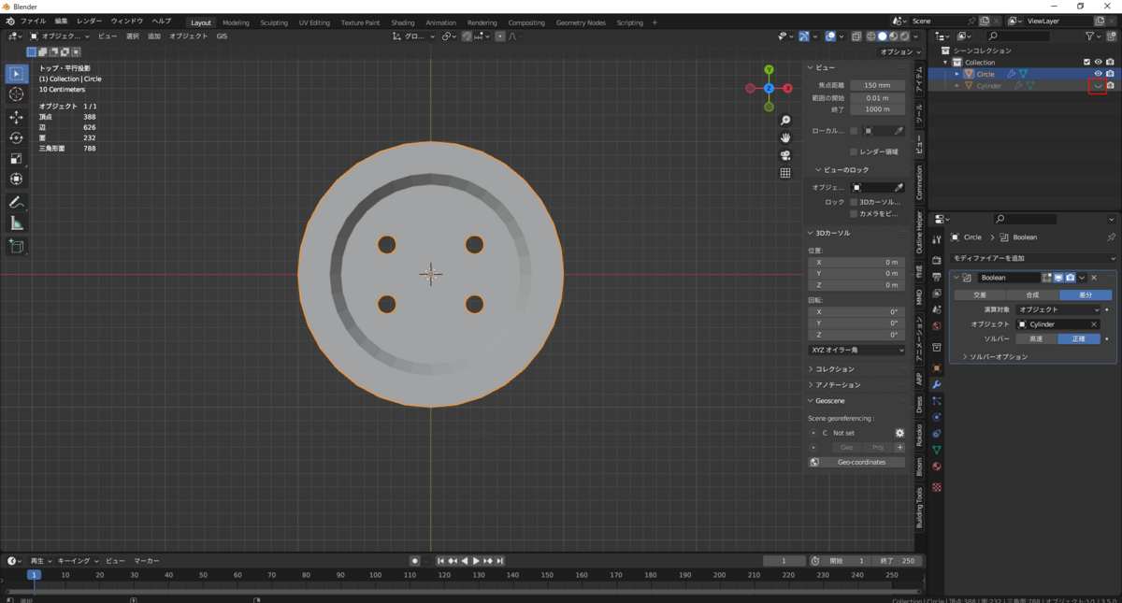Open the Object Data green triangle tab

(x=937, y=450)
